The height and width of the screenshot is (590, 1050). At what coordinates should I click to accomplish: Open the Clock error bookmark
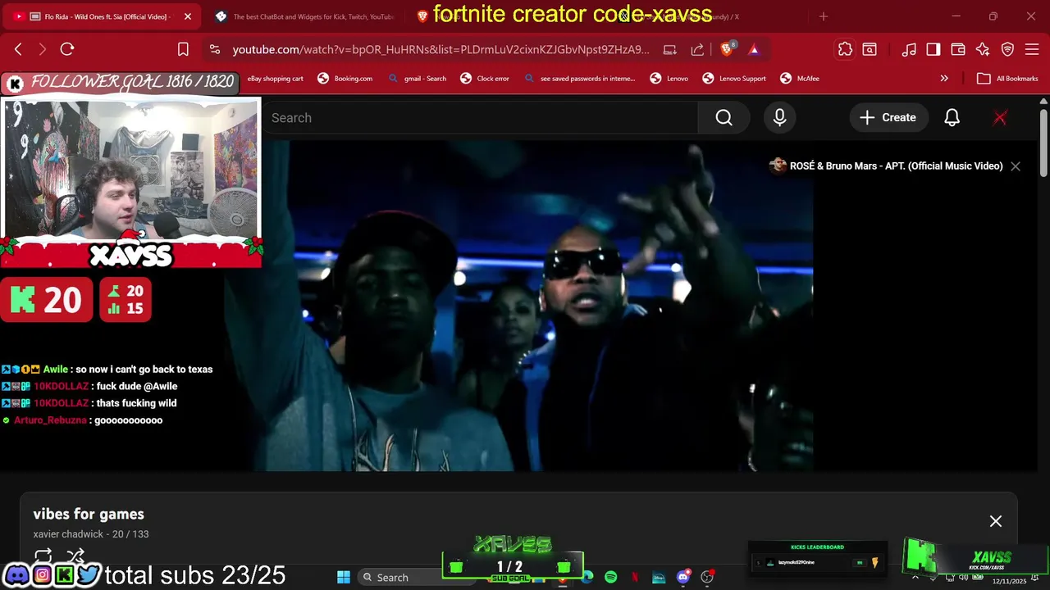pyautogui.click(x=485, y=79)
